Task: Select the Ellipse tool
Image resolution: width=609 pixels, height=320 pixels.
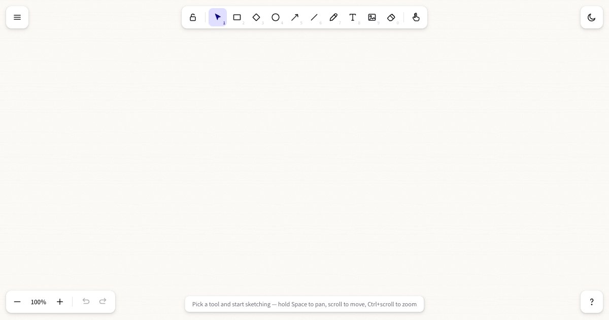Action: 276,17
